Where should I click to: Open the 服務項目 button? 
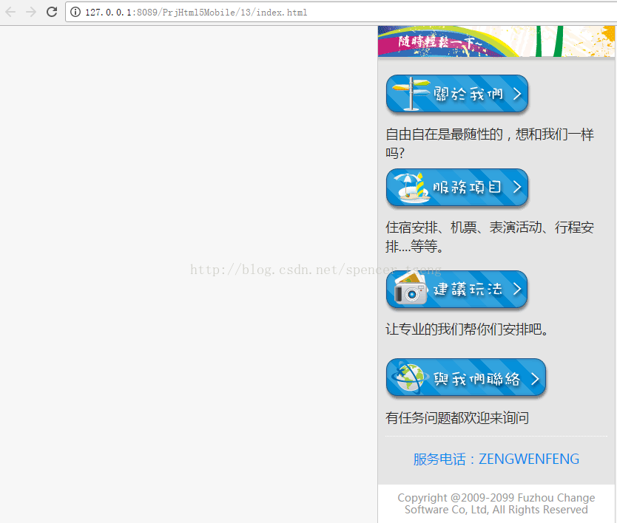pyautogui.click(x=457, y=188)
